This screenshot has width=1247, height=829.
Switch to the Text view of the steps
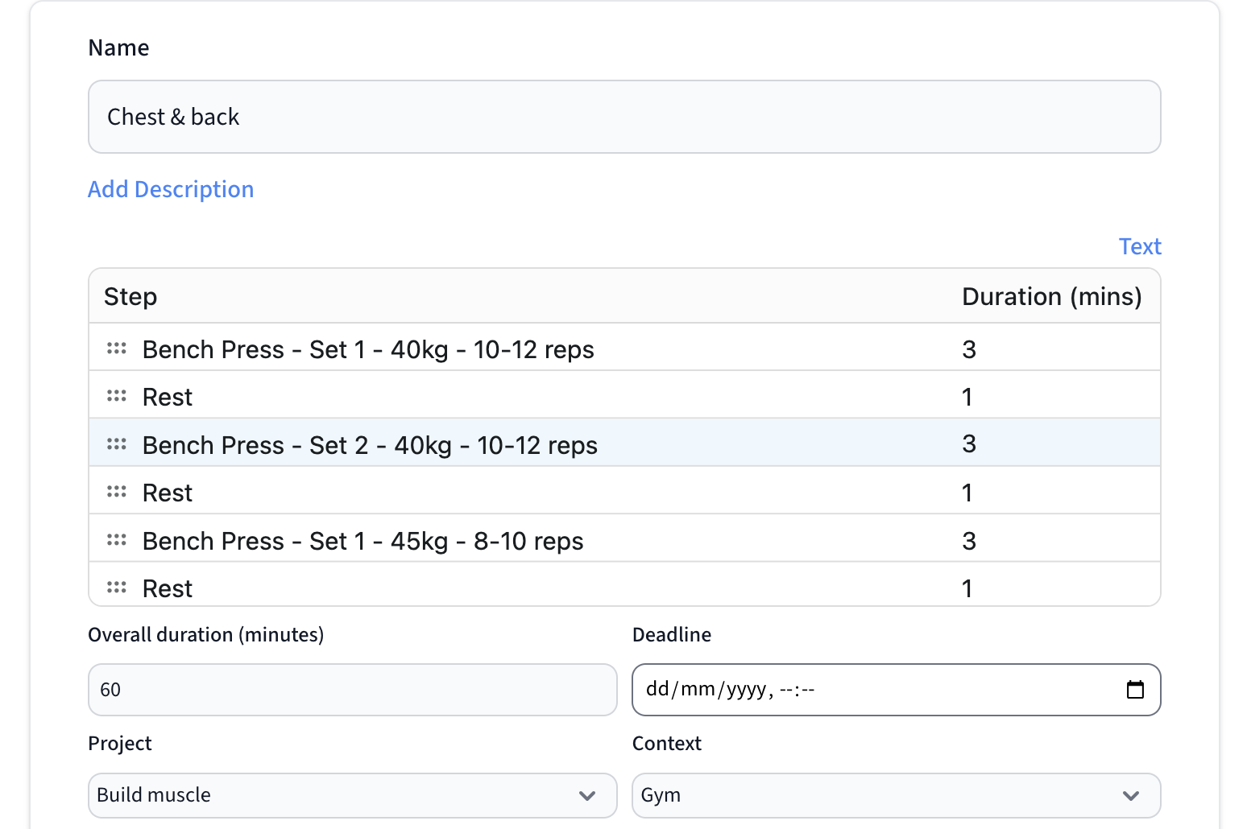pos(1140,246)
